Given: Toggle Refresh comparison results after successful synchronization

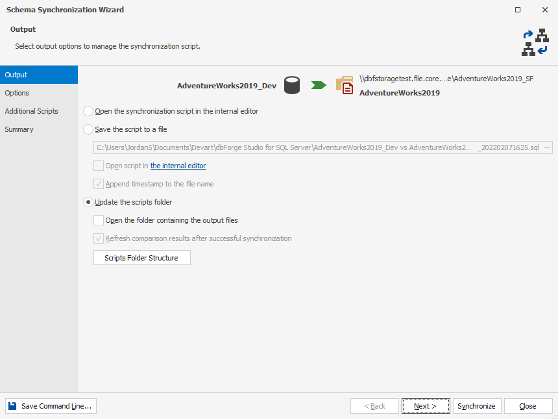Looking at the screenshot, I should coord(99,238).
